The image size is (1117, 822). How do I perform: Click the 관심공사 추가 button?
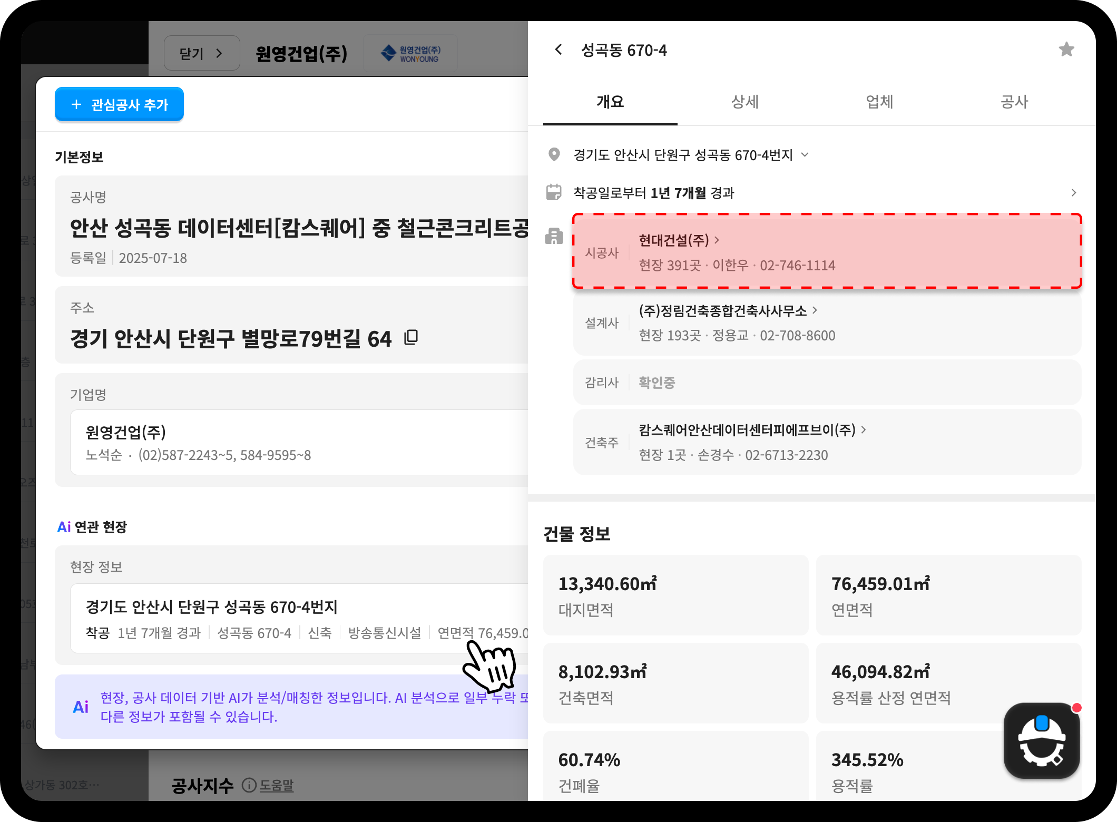(x=119, y=104)
